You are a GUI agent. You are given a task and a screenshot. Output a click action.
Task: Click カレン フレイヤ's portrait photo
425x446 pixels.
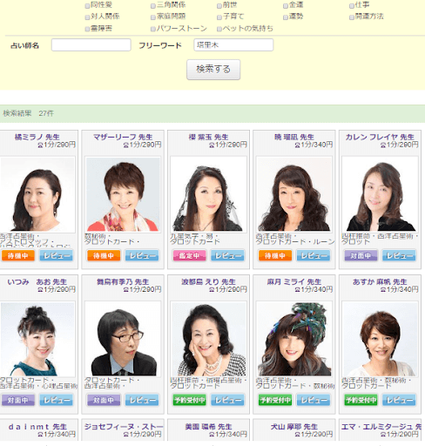380,194
